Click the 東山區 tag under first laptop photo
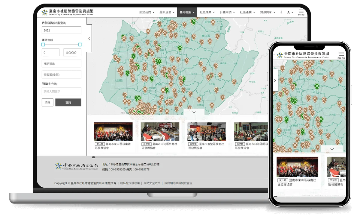This screenshot has height=219, width=360. 100,144
